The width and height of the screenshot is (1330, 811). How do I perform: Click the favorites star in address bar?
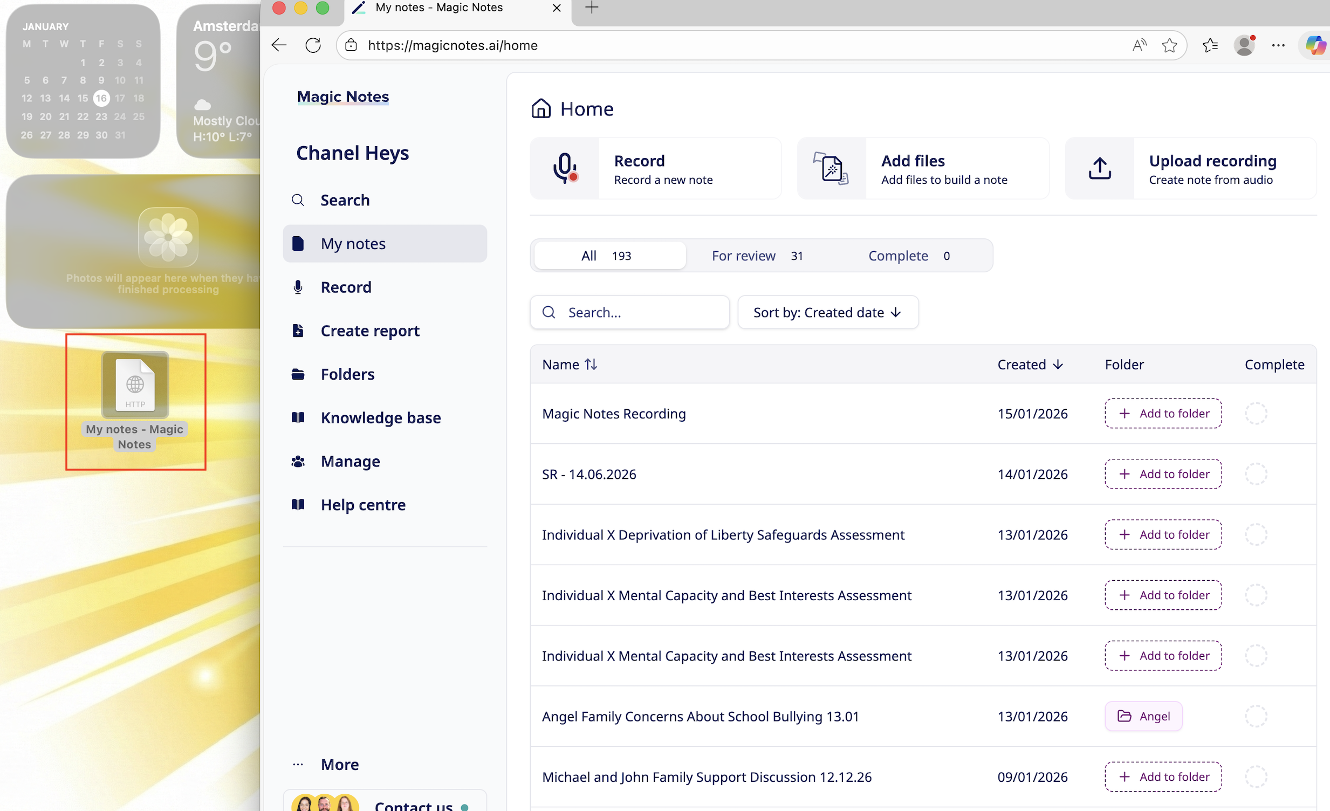tap(1169, 45)
